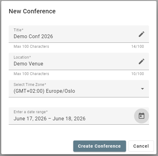
Task: Click the New Conference dialog heading
Action: pos(32,11)
